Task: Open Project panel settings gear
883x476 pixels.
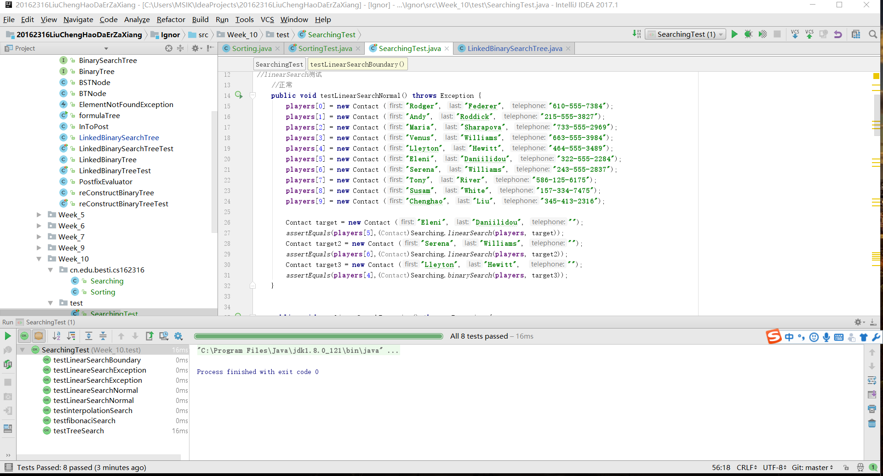Action: pos(195,48)
